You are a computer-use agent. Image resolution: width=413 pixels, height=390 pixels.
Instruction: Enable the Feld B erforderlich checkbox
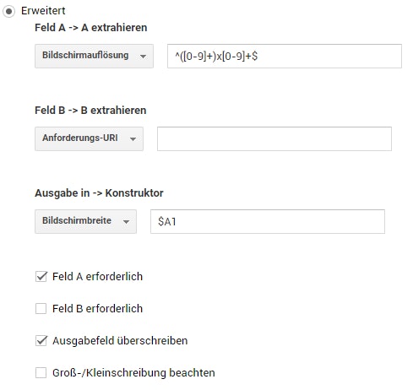41,308
